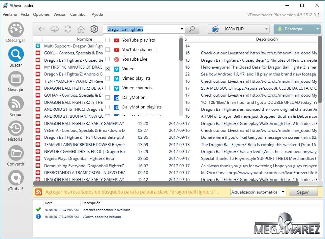The width and height of the screenshot is (325, 239).
Task: Open the ¡Grabar! disc burning section
Action: coord(16,180)
